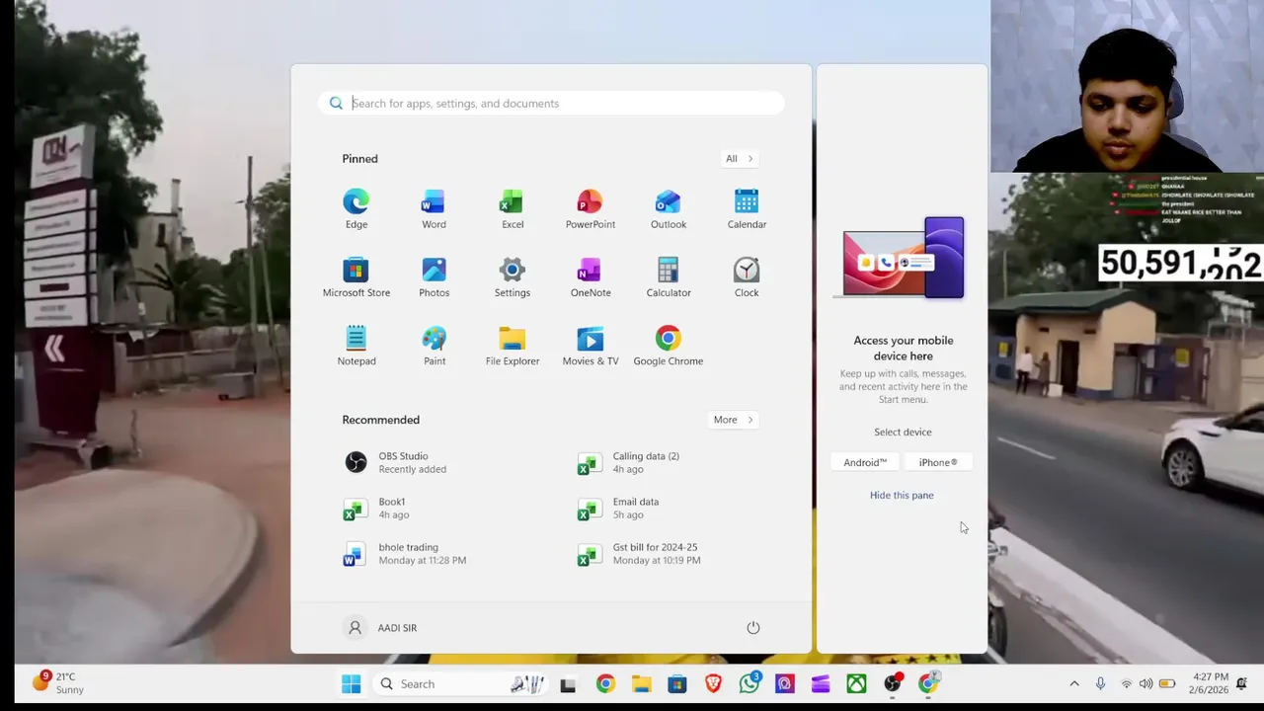The width and height of the screenshot is (1264, 711).
Task: Open File Explorer from pinned apps
Action: coord(512,346)
